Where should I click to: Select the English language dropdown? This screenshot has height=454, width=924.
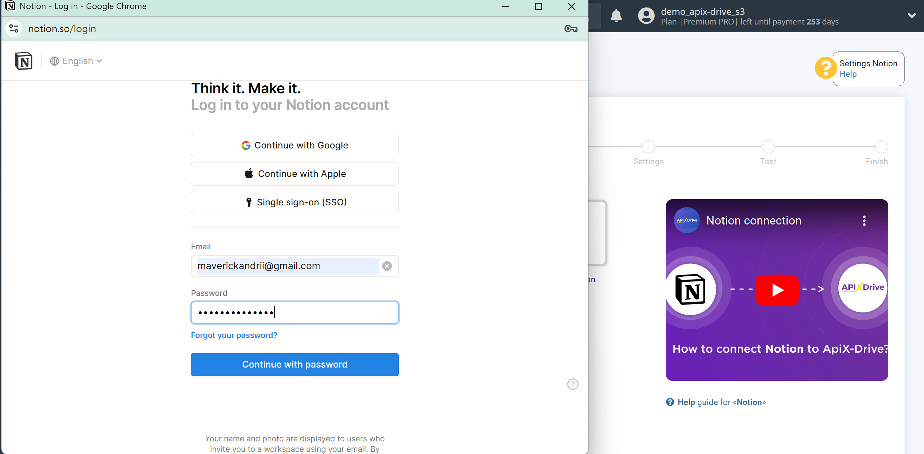tap(76, 61)
